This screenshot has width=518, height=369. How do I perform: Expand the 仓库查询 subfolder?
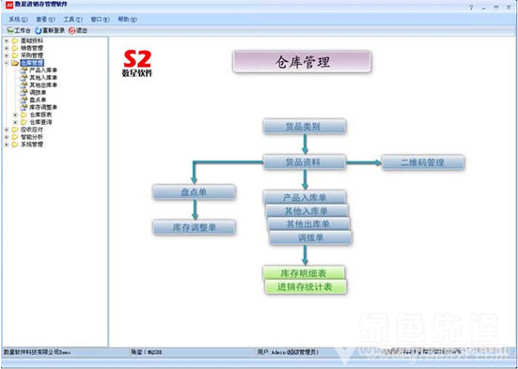pos(15,122)
